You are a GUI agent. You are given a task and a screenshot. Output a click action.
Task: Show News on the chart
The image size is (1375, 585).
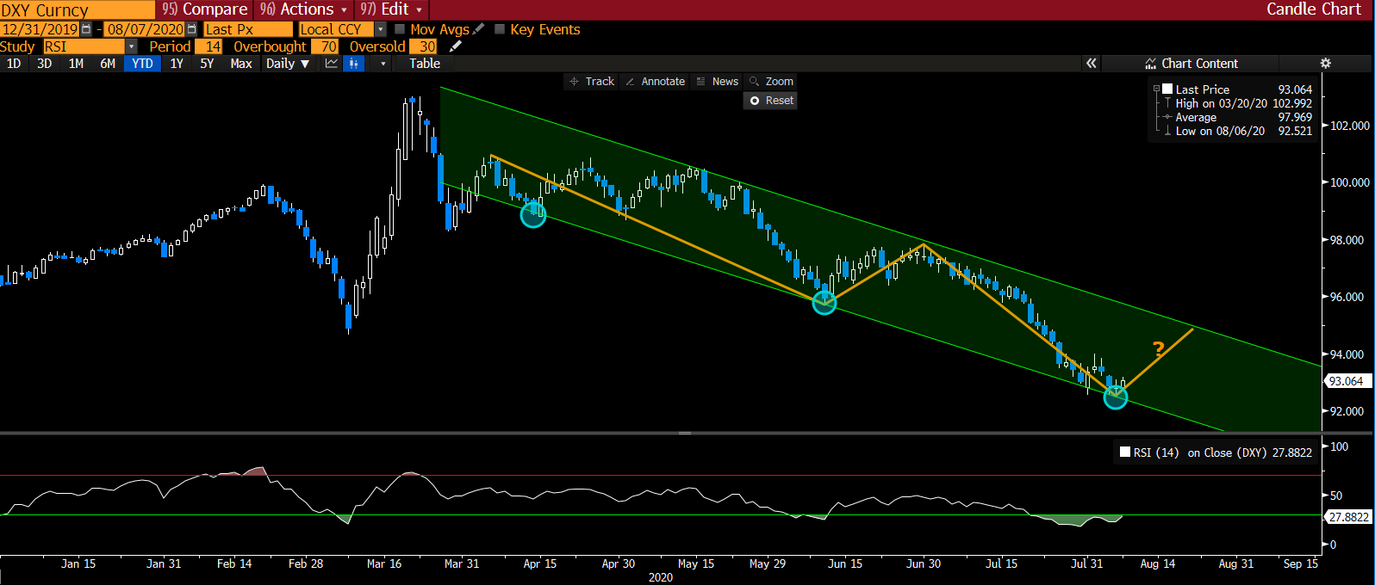[718, 82]
